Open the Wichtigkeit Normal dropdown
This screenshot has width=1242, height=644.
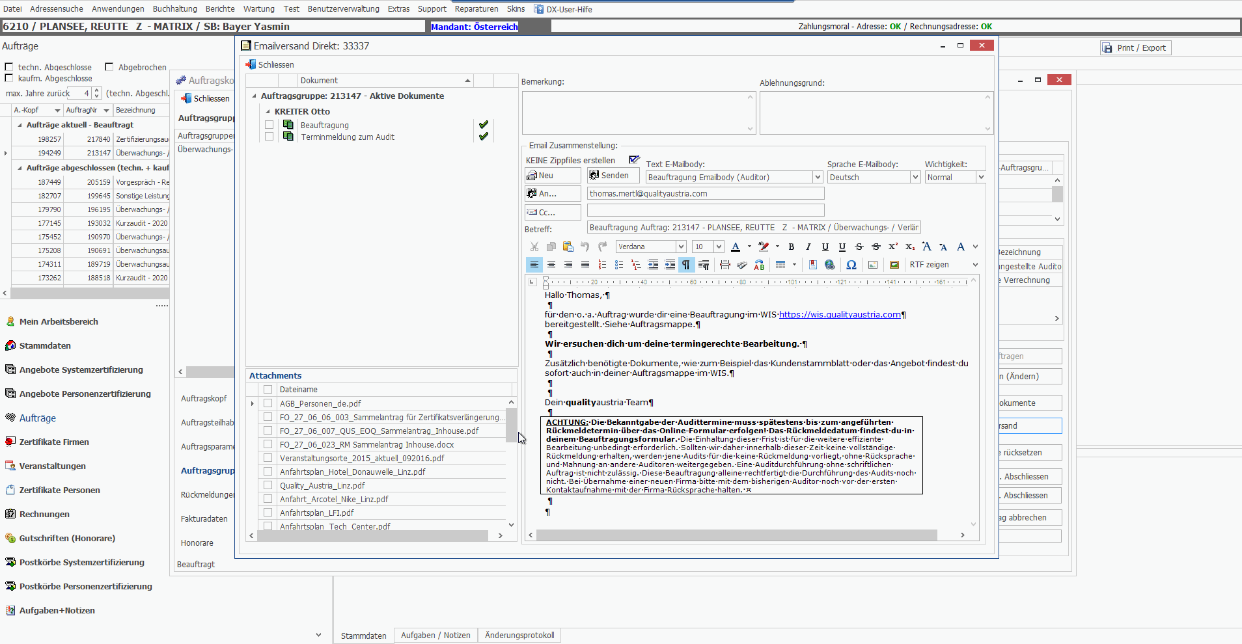[x=981, y=177]
